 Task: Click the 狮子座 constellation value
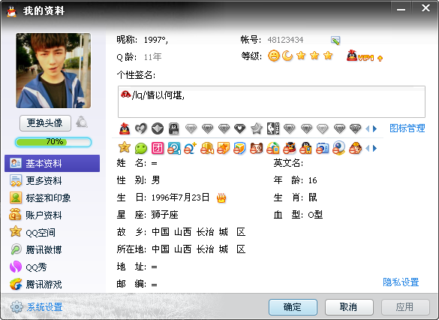[x=164, y=215]
